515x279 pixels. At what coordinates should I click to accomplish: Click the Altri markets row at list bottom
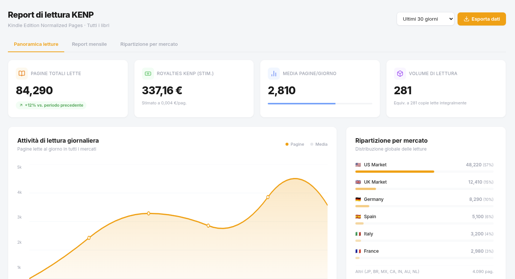point(424,271)
